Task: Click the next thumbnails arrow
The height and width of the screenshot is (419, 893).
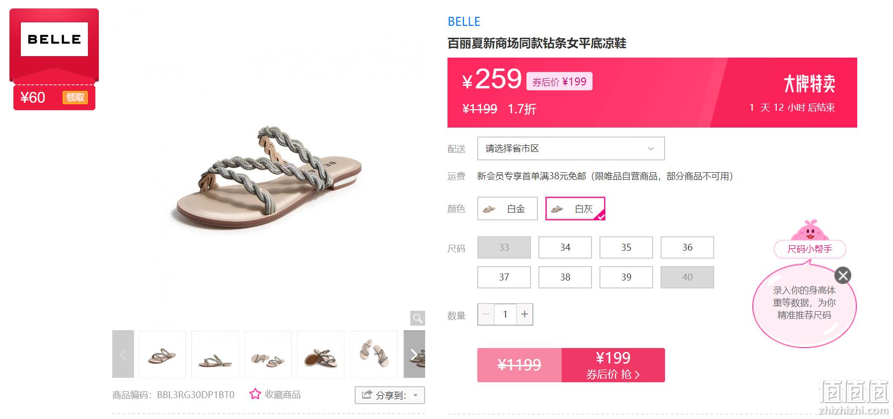Action: 414,354
